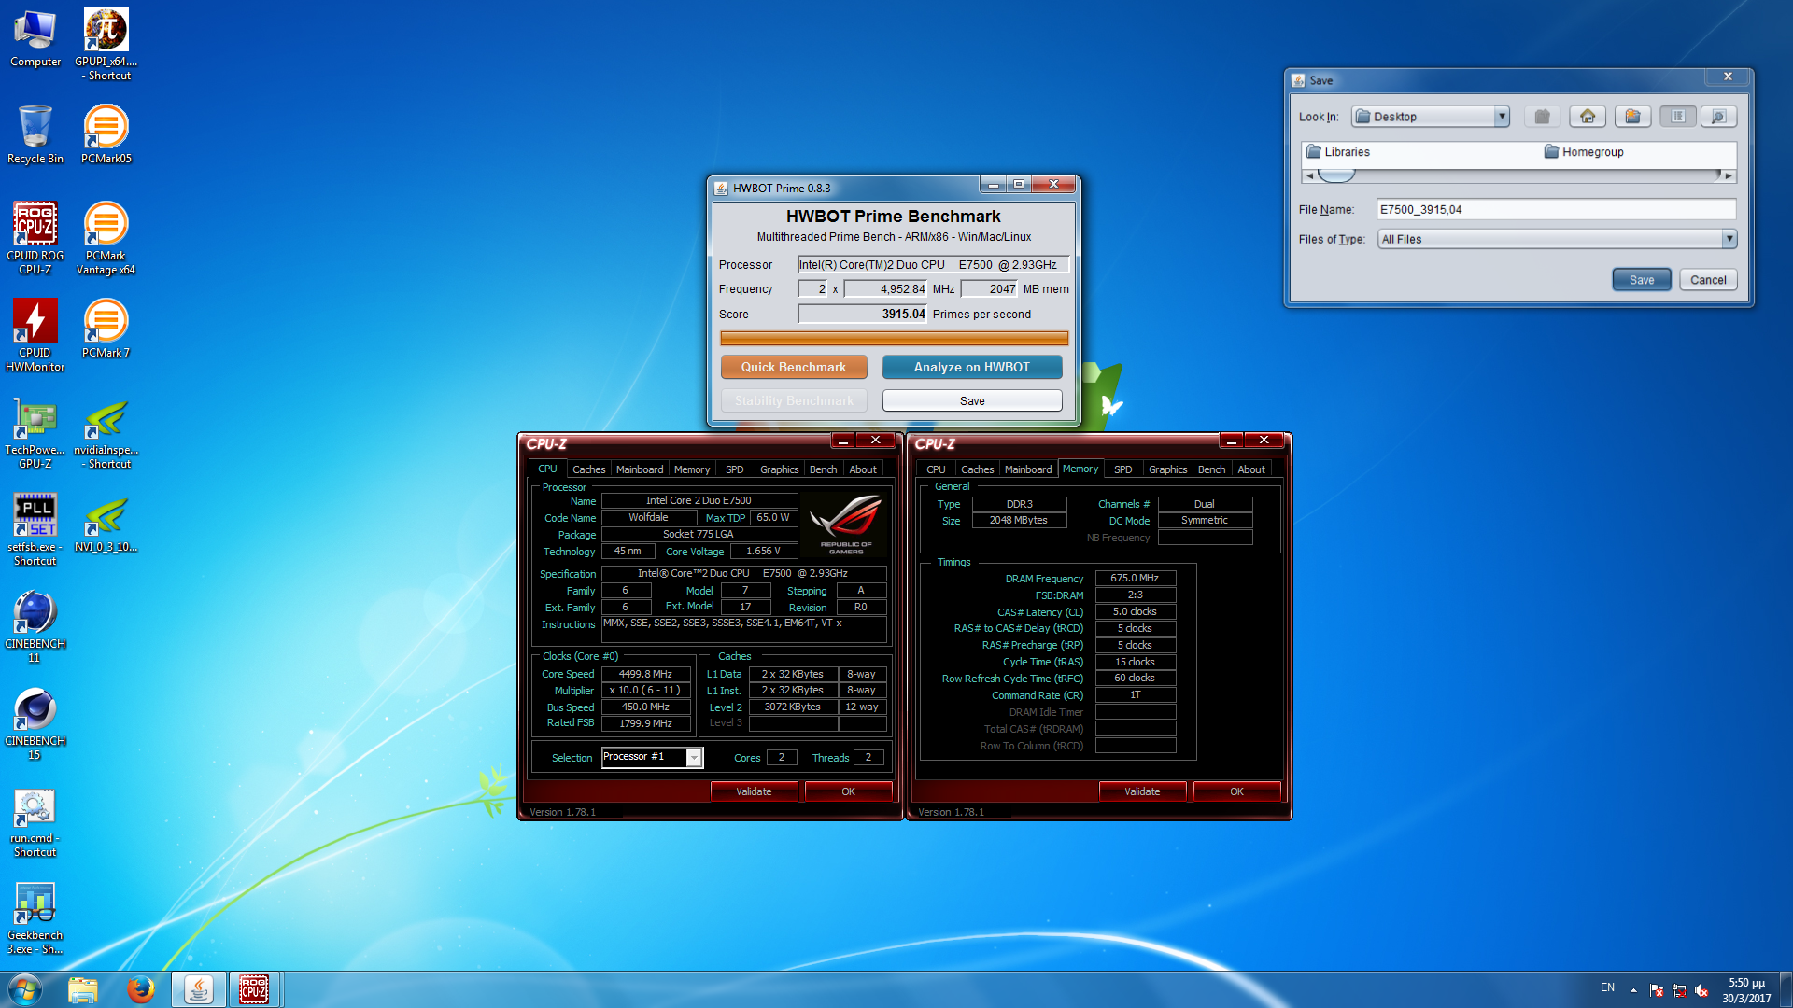Click the File Name input field
This screenshot has width=1793, height=1008.
point(1556,209)
